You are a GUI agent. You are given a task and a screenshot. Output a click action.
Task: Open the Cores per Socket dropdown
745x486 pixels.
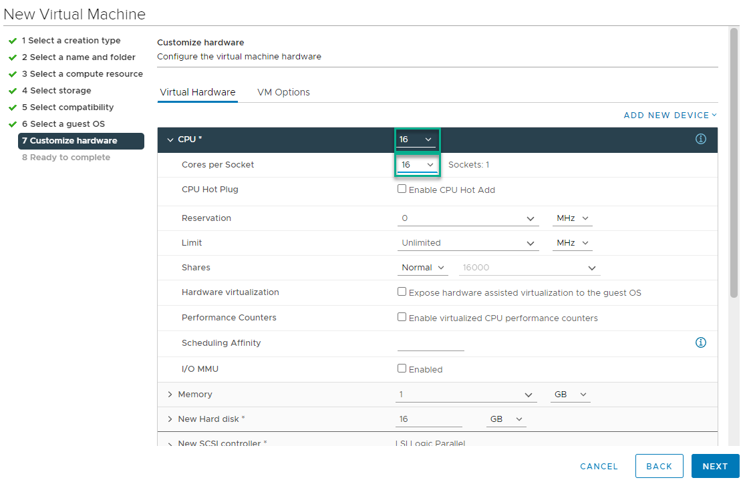tap(418, 165)
